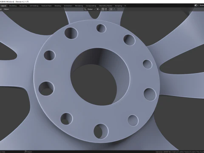Add a new workspace with plus button
Image resolution: width=204 pixels, height=153 pixels.
click(125, 6)
